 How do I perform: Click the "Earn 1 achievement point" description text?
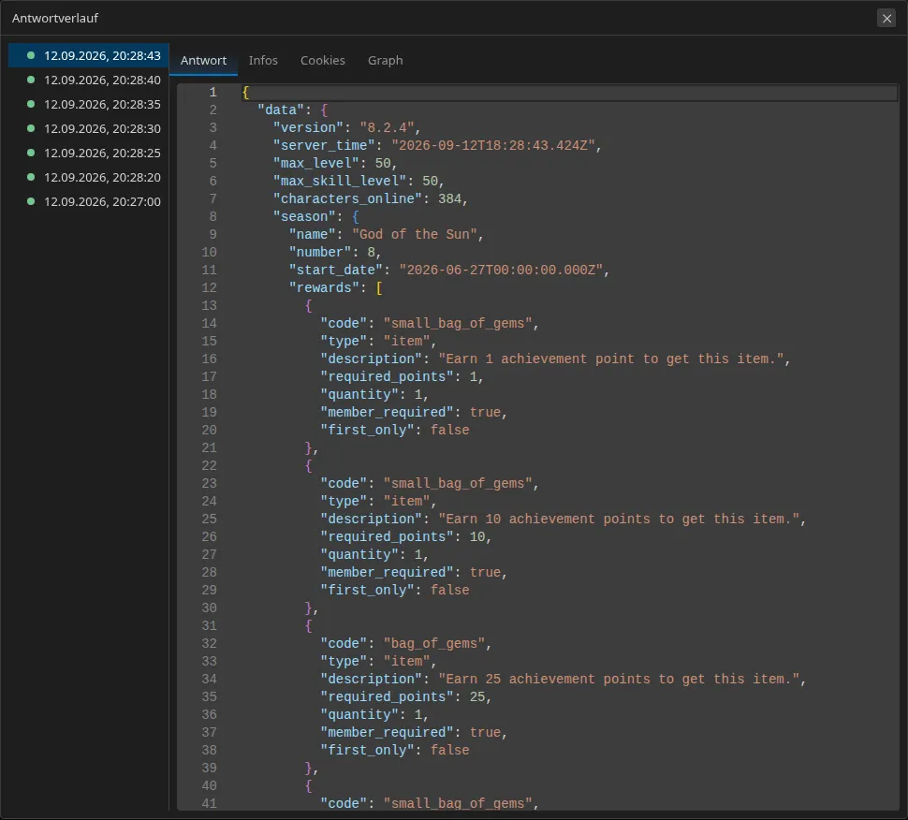click(x=611, y=359)
